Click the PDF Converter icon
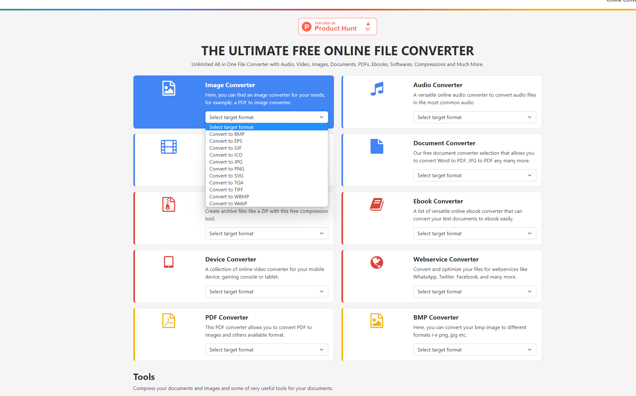Image resolution: width=636 pixels, height=396 pixels. click(169, 321)
